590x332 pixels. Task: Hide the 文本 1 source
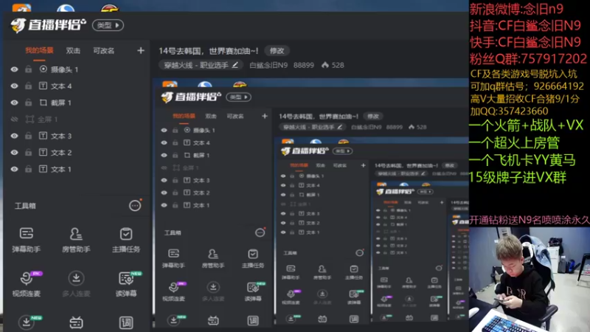(14, 169)
